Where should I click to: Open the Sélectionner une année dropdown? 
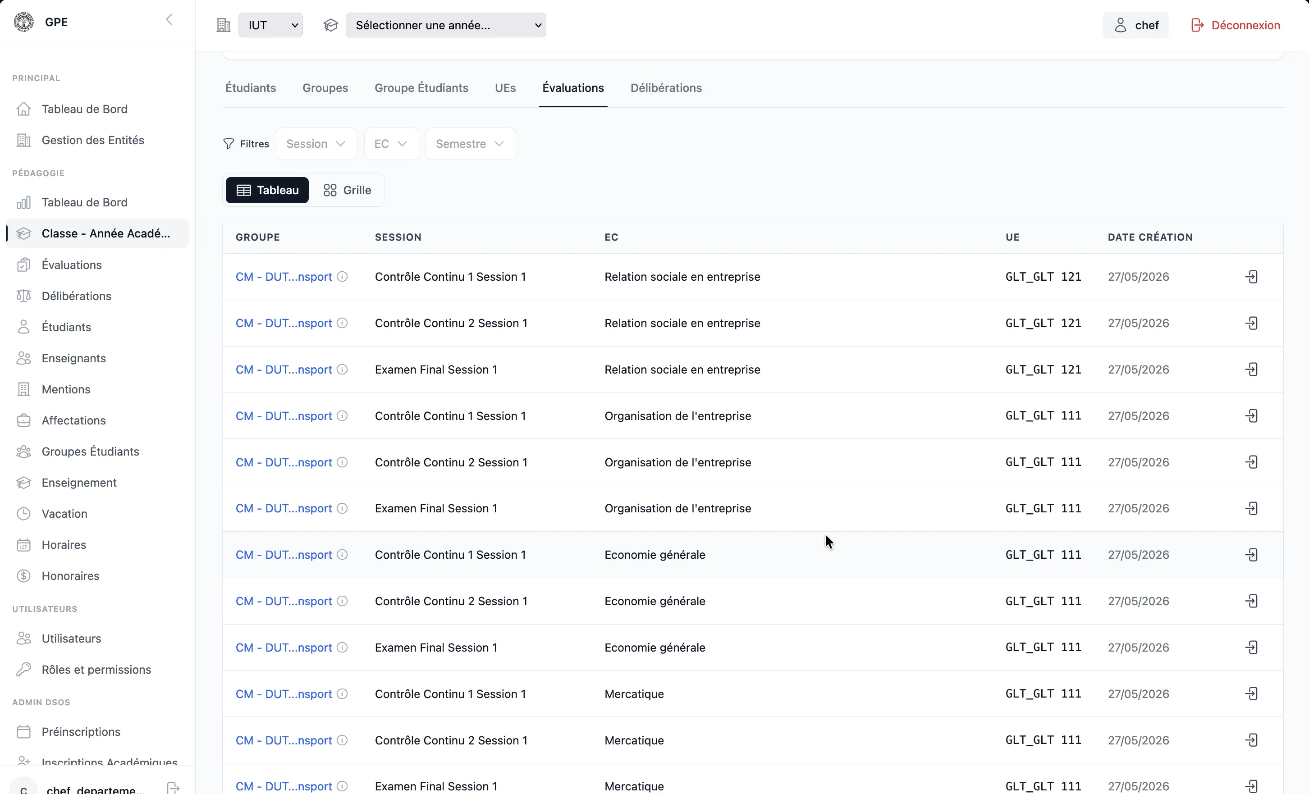pos(446,25)
